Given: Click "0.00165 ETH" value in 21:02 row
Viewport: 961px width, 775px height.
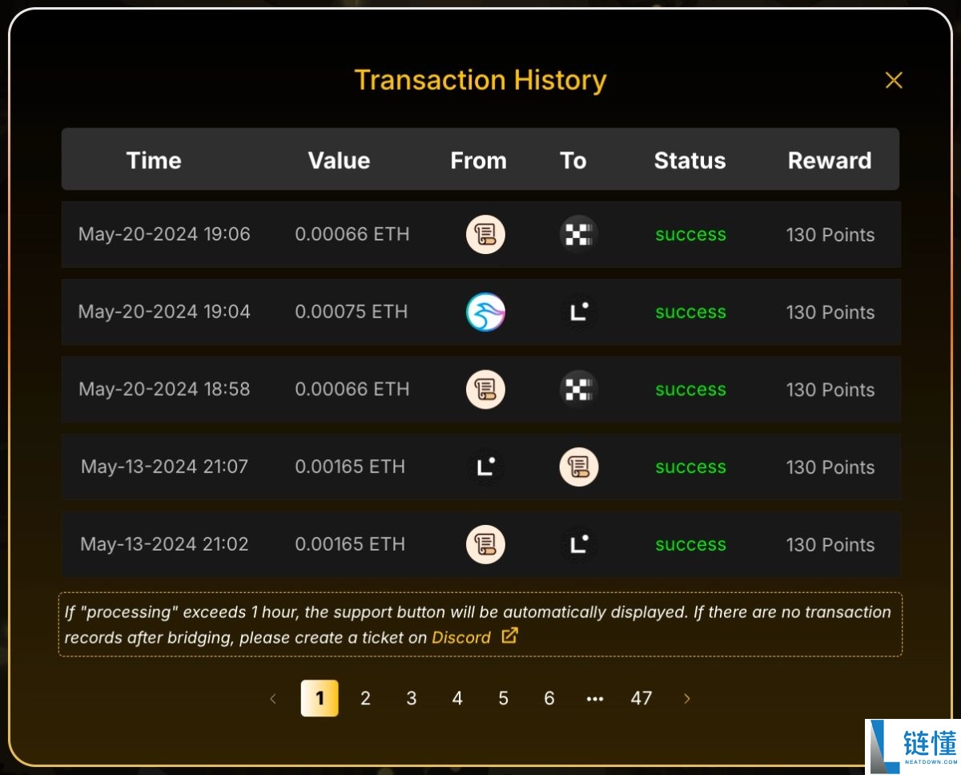Looking at the screenshot, I should [x=350, y=544].
